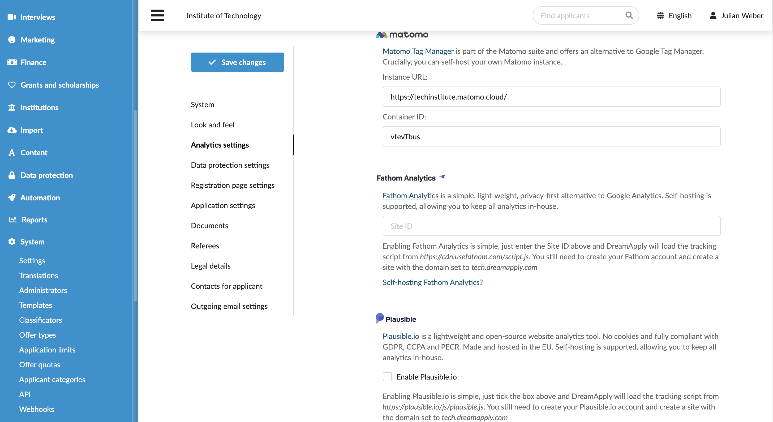Click the Fathom Analytics arrow logo
Viewport: 773px width, 422px height.
(x=442, y=177)
